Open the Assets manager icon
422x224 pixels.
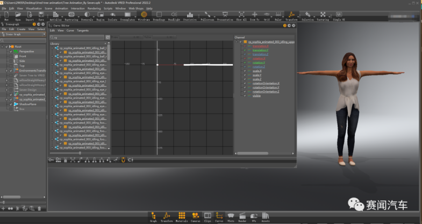point(266,216)
